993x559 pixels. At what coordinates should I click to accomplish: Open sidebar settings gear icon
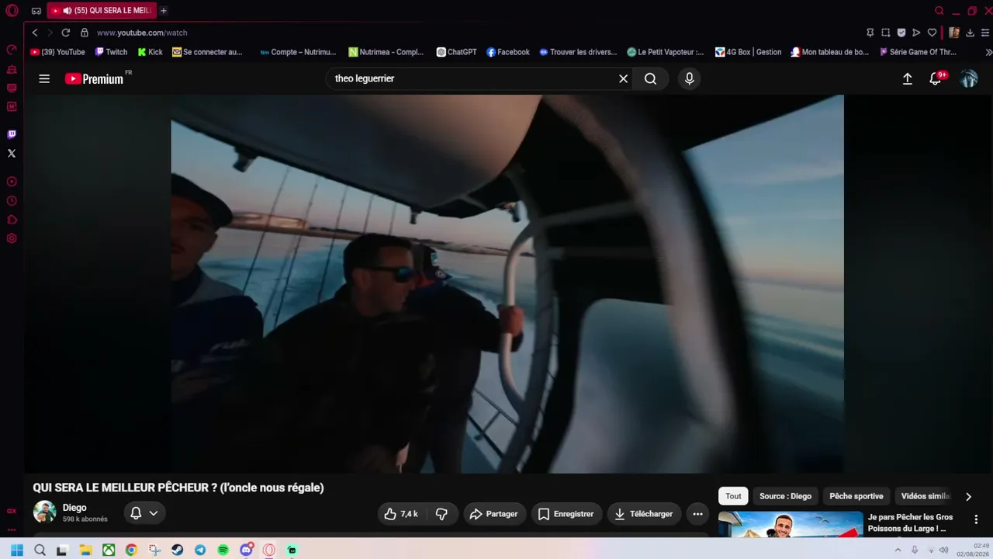(x=12, y=238)
